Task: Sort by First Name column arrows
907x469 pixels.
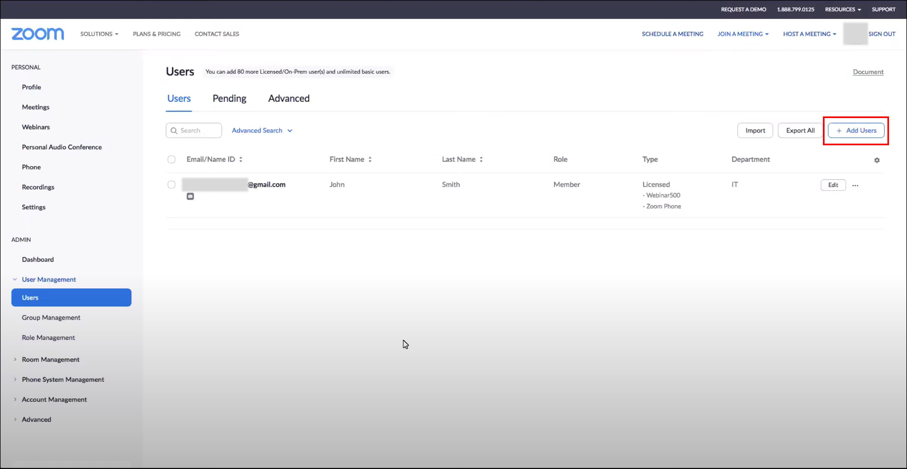Action: [370, 159]
